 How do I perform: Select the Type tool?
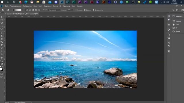tap(2, 45)
